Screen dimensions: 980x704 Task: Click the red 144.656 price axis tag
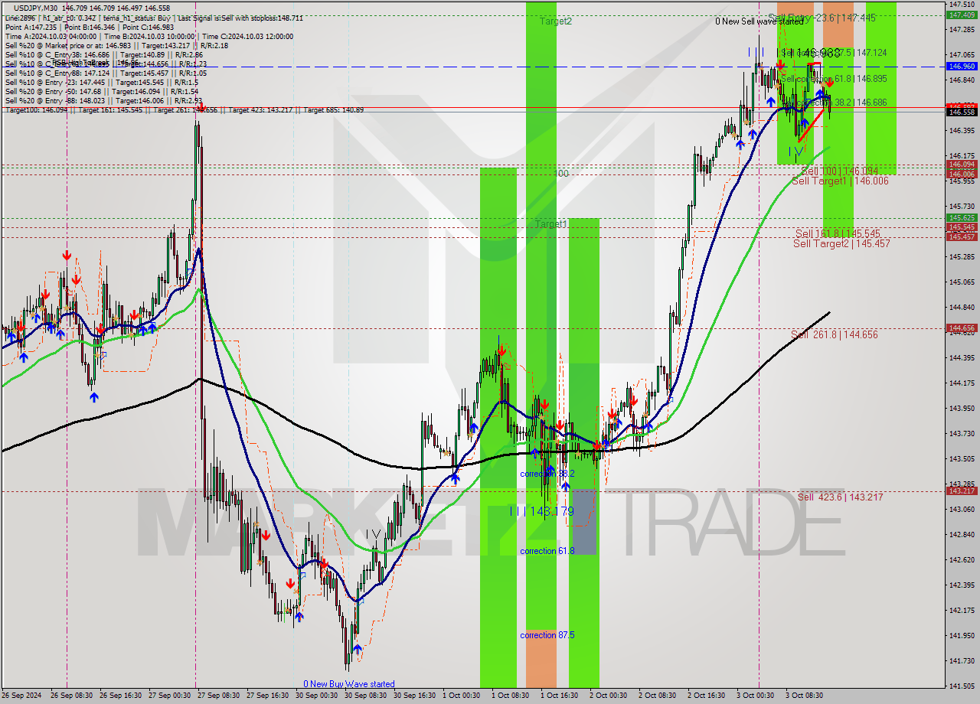[x=962, y=328]
